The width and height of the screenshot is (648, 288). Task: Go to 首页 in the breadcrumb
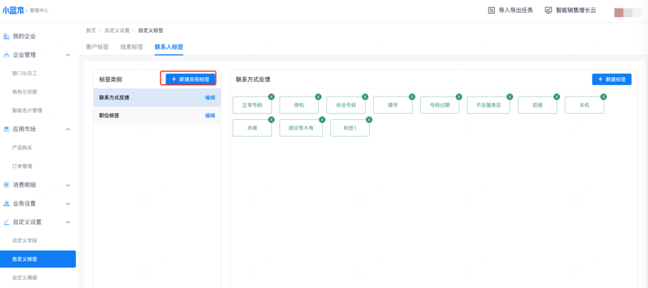coord(91,30)
